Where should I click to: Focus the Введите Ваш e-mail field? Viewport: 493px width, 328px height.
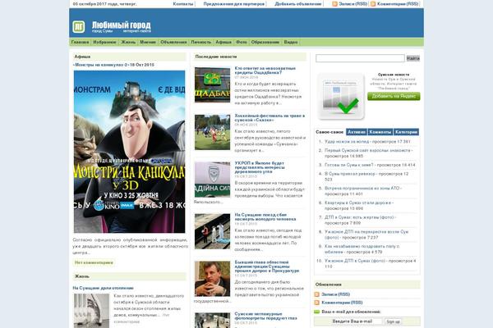coord(352,321)
